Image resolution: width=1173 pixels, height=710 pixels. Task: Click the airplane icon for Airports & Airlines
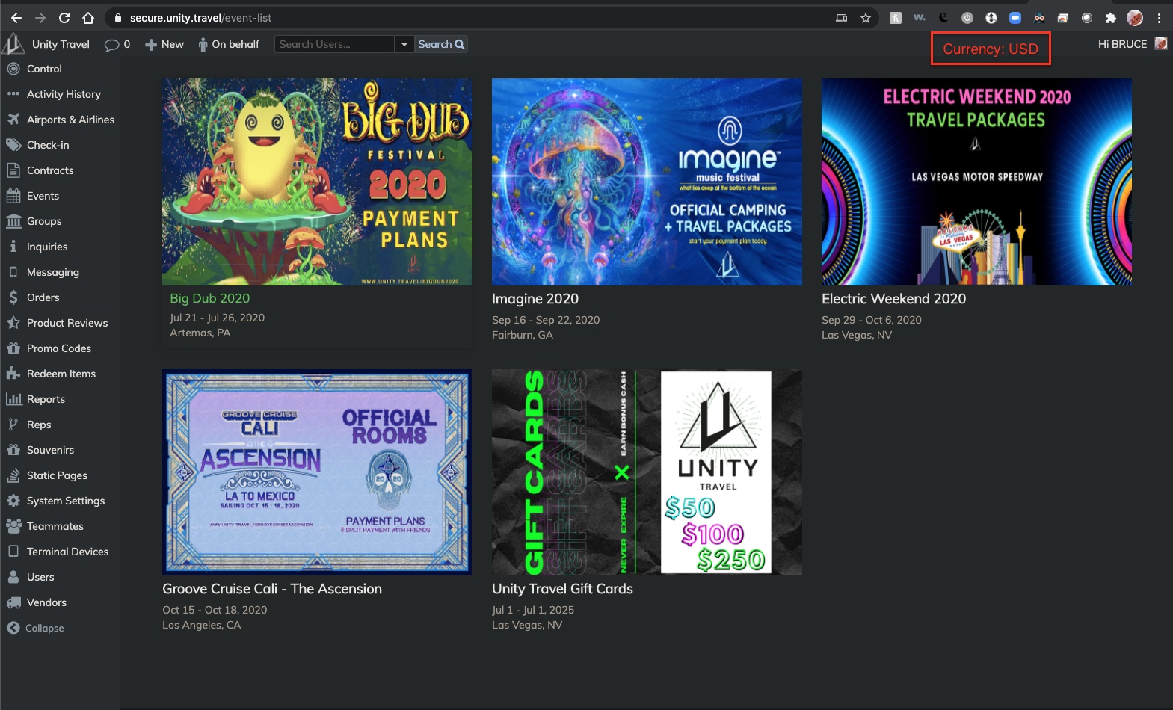[x=13, y=120]
